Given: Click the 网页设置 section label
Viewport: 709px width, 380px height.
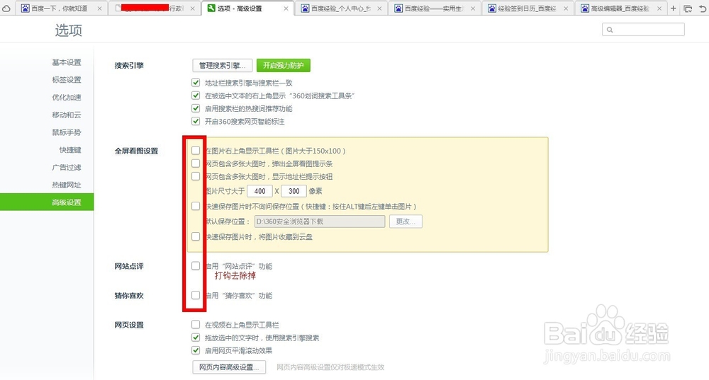Looking at the screenshot, I should coord(129,325).
